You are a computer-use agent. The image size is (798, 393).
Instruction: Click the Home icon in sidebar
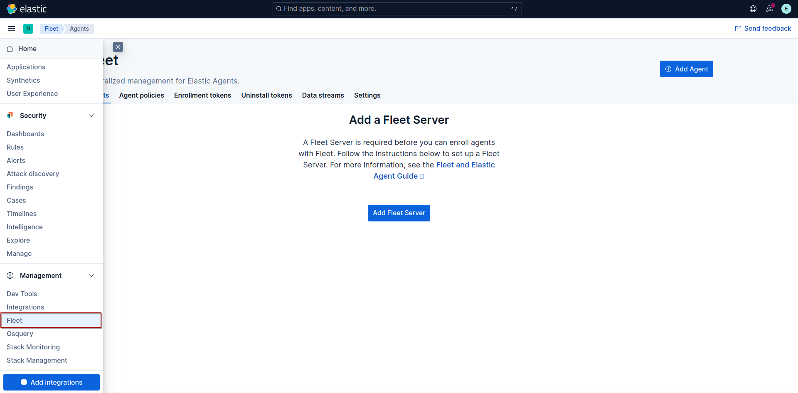coord(10,49)
